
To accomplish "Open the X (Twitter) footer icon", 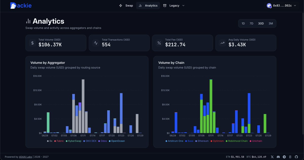I will [272, 157].
